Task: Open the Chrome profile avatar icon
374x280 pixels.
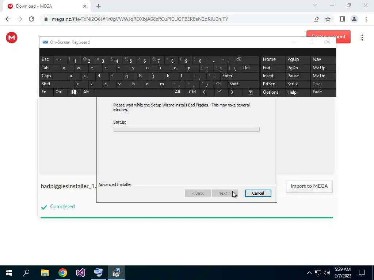Action: (x=354, y=19)
